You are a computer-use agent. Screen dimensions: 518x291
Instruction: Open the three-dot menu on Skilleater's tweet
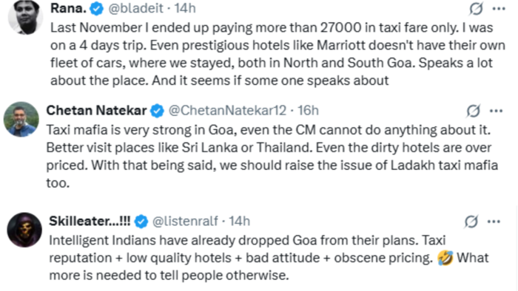[x=494, y=222]
